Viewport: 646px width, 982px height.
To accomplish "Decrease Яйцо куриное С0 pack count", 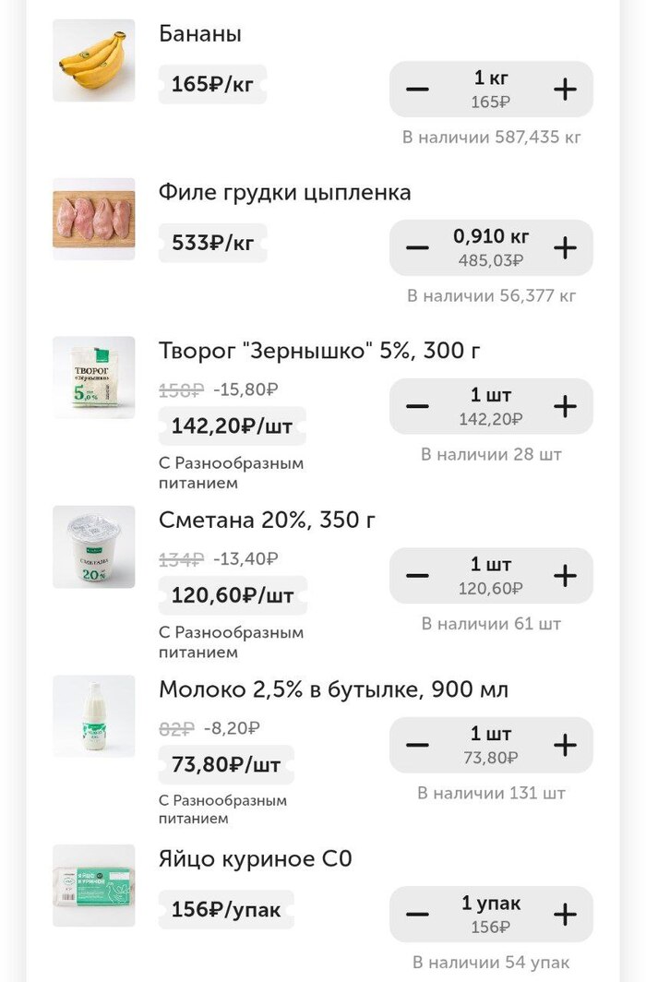I will (x=417, y=915).
